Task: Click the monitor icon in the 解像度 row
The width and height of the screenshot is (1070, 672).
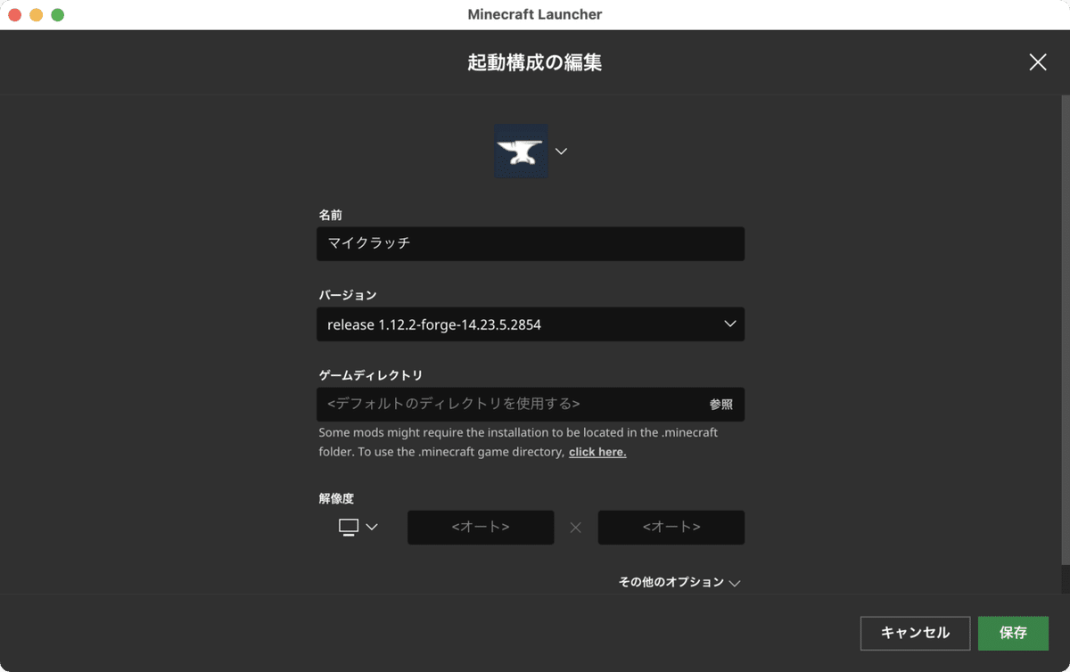Action: point(349,527)
